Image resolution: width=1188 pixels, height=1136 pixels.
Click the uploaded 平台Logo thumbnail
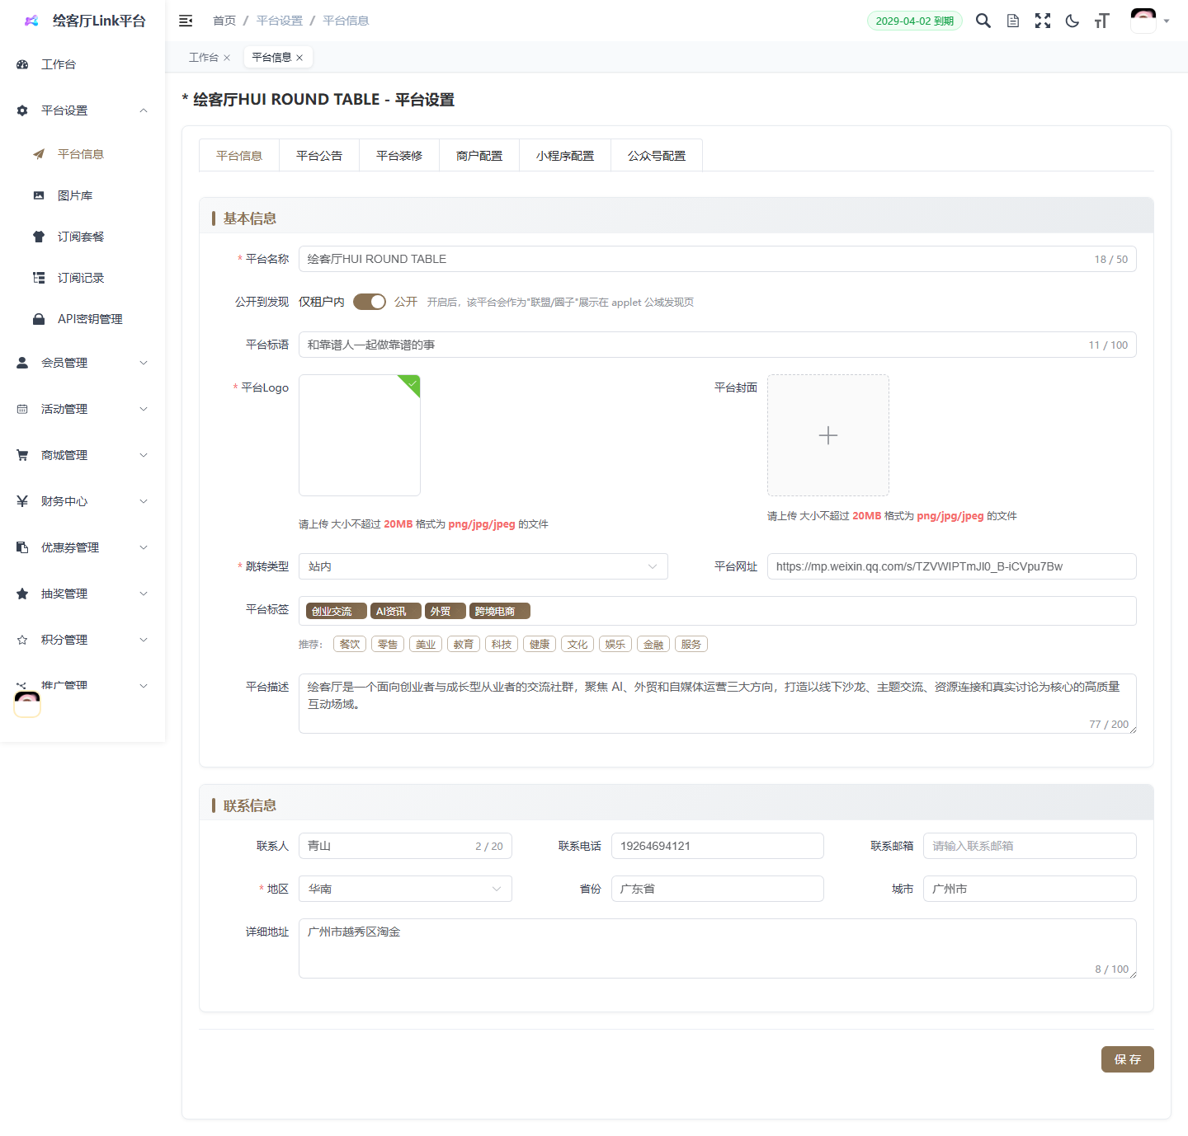tap(360, 435)
